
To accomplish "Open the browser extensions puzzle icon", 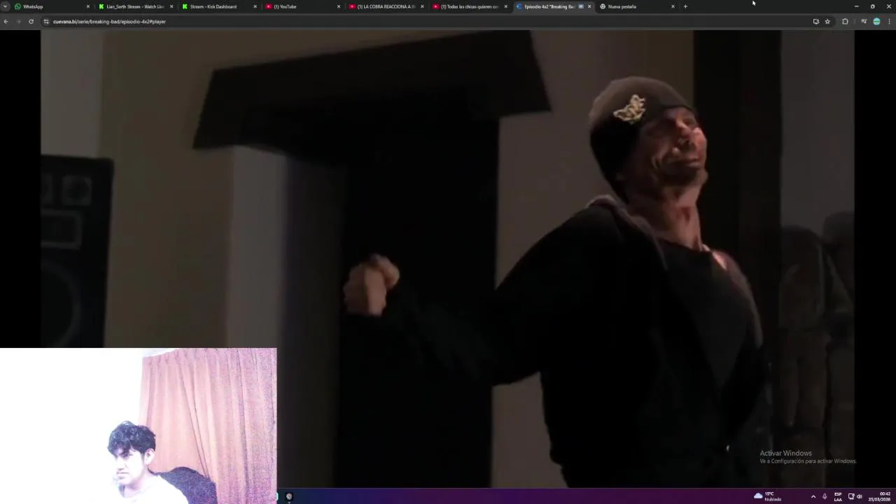I will 845,22.
